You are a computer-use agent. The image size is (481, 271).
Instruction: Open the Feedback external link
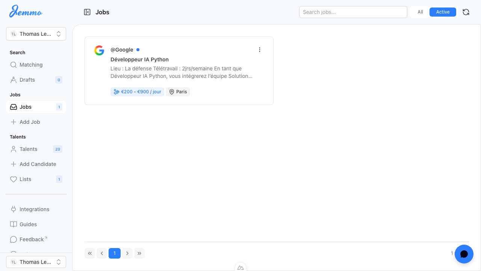(32, 239)
